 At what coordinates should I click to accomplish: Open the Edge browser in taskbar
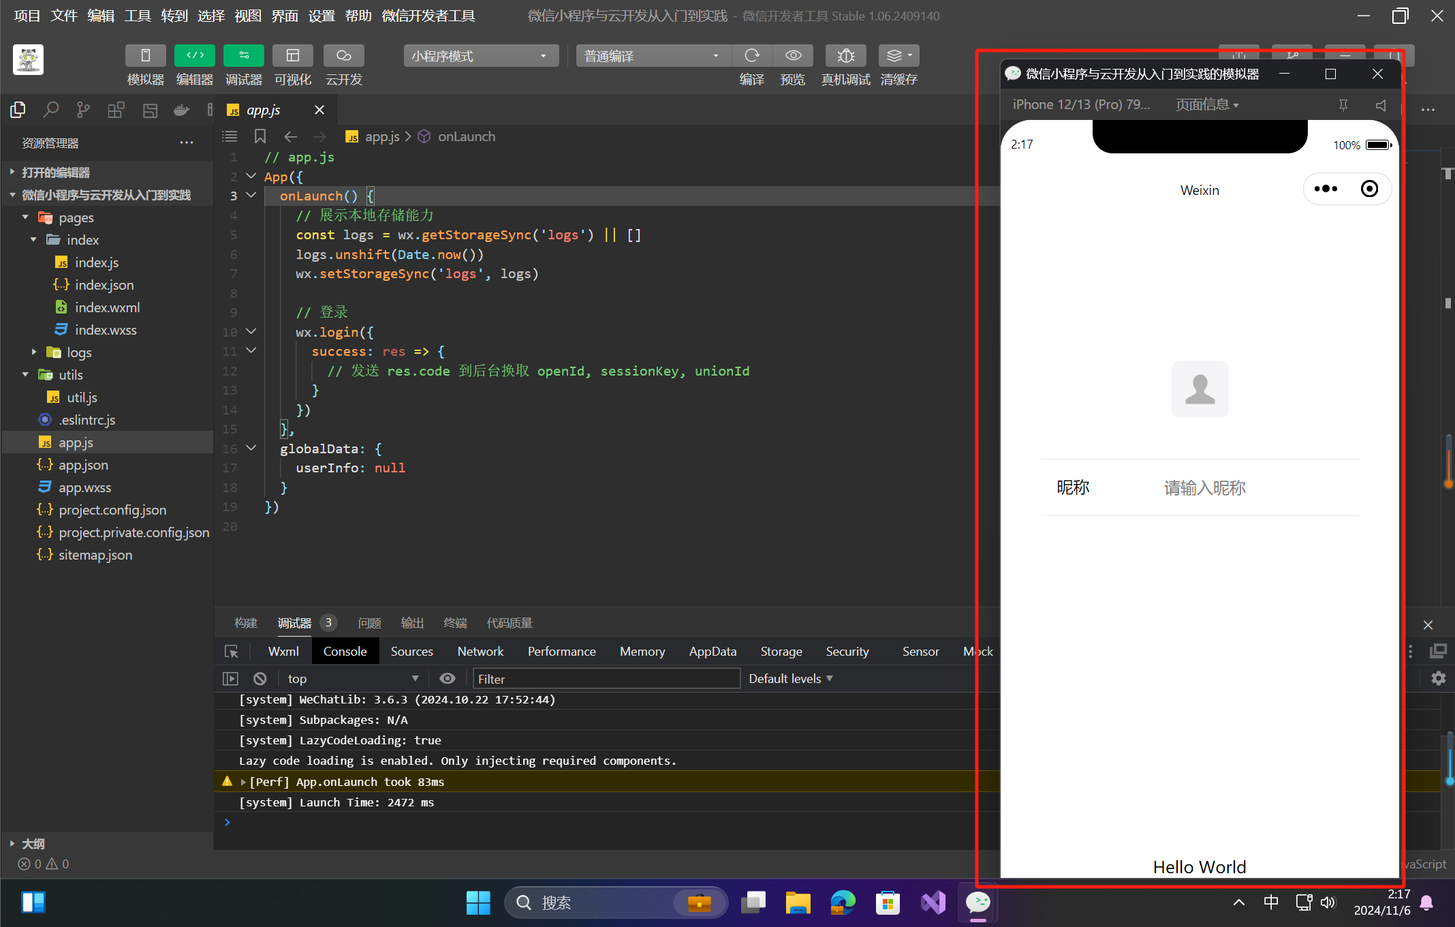click(x=843, y=903)
